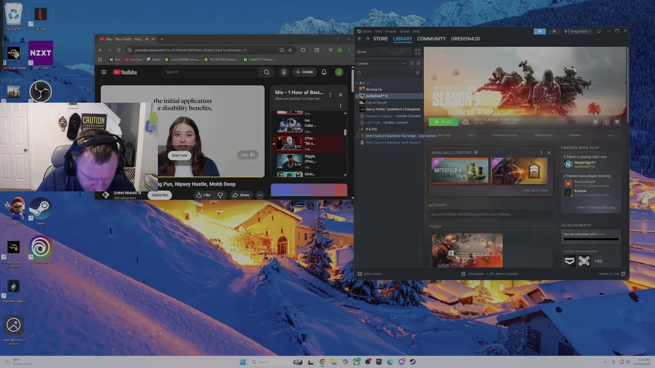The width and height of the screenshot is (655, 368).
Task: Bookmark this page with the star icon
Action: pyautogui.click(x=290, y=50)
